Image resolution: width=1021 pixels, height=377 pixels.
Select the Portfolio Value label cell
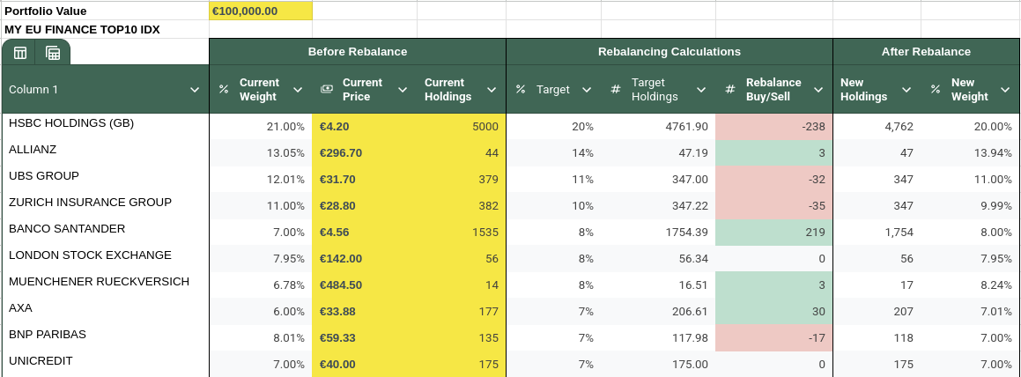106,11
